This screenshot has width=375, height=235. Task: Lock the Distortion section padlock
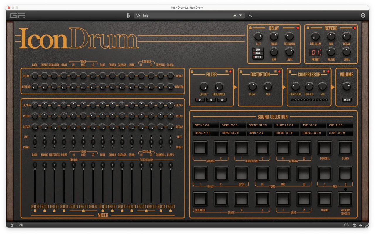coord(241,71)
